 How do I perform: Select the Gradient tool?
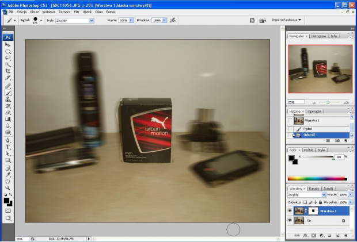point(7,119)
